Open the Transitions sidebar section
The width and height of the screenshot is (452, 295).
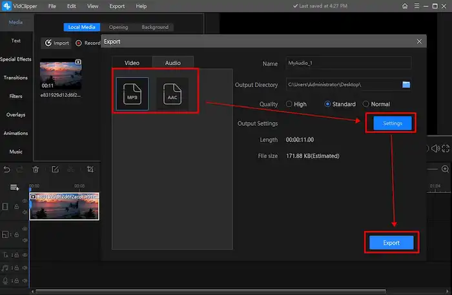pyautogui.click(x=16, y=77)
